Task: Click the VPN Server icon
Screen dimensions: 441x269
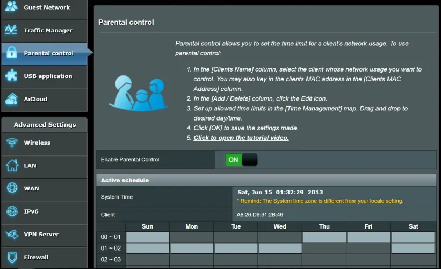Action: point(12,235)
